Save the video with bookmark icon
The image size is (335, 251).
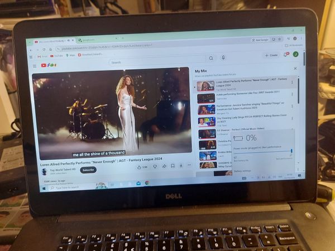[173, 166]
